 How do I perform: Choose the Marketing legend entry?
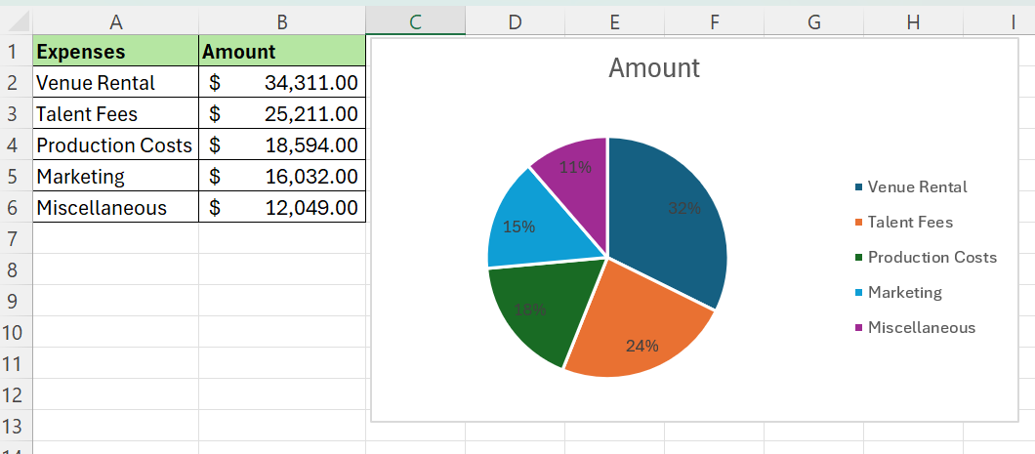click(904, 292)
